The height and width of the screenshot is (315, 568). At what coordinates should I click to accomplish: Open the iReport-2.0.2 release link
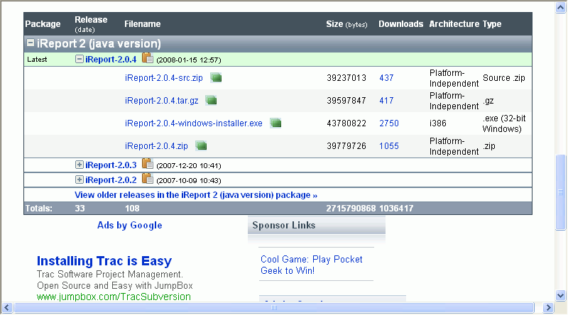(x=111, y=180)
